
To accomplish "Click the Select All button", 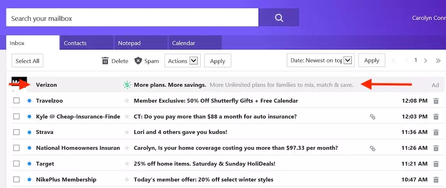I will (27, 61).
